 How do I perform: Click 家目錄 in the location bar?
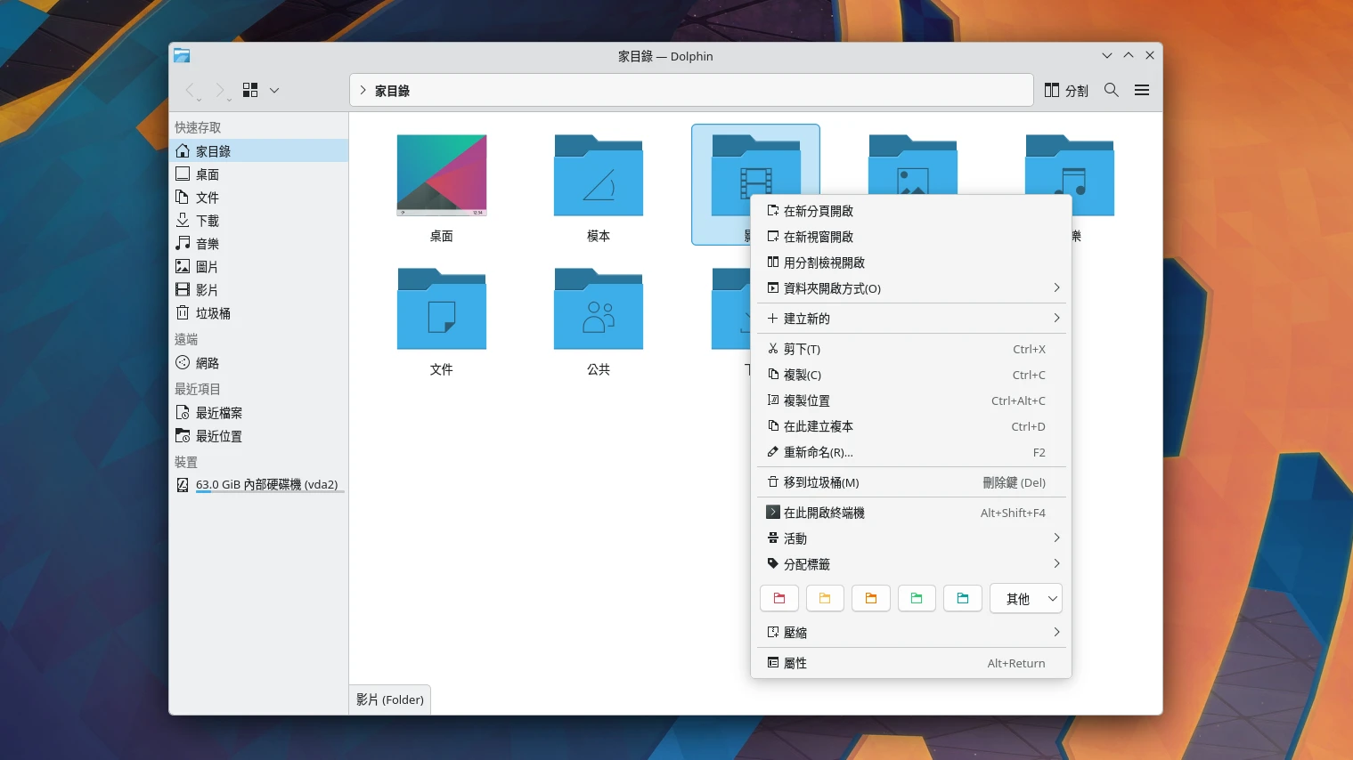pyautogui.click(x=392, y=91)
